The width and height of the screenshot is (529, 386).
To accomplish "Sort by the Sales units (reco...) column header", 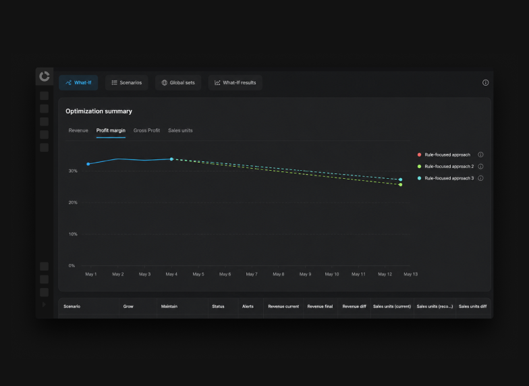I will [435, 306].
